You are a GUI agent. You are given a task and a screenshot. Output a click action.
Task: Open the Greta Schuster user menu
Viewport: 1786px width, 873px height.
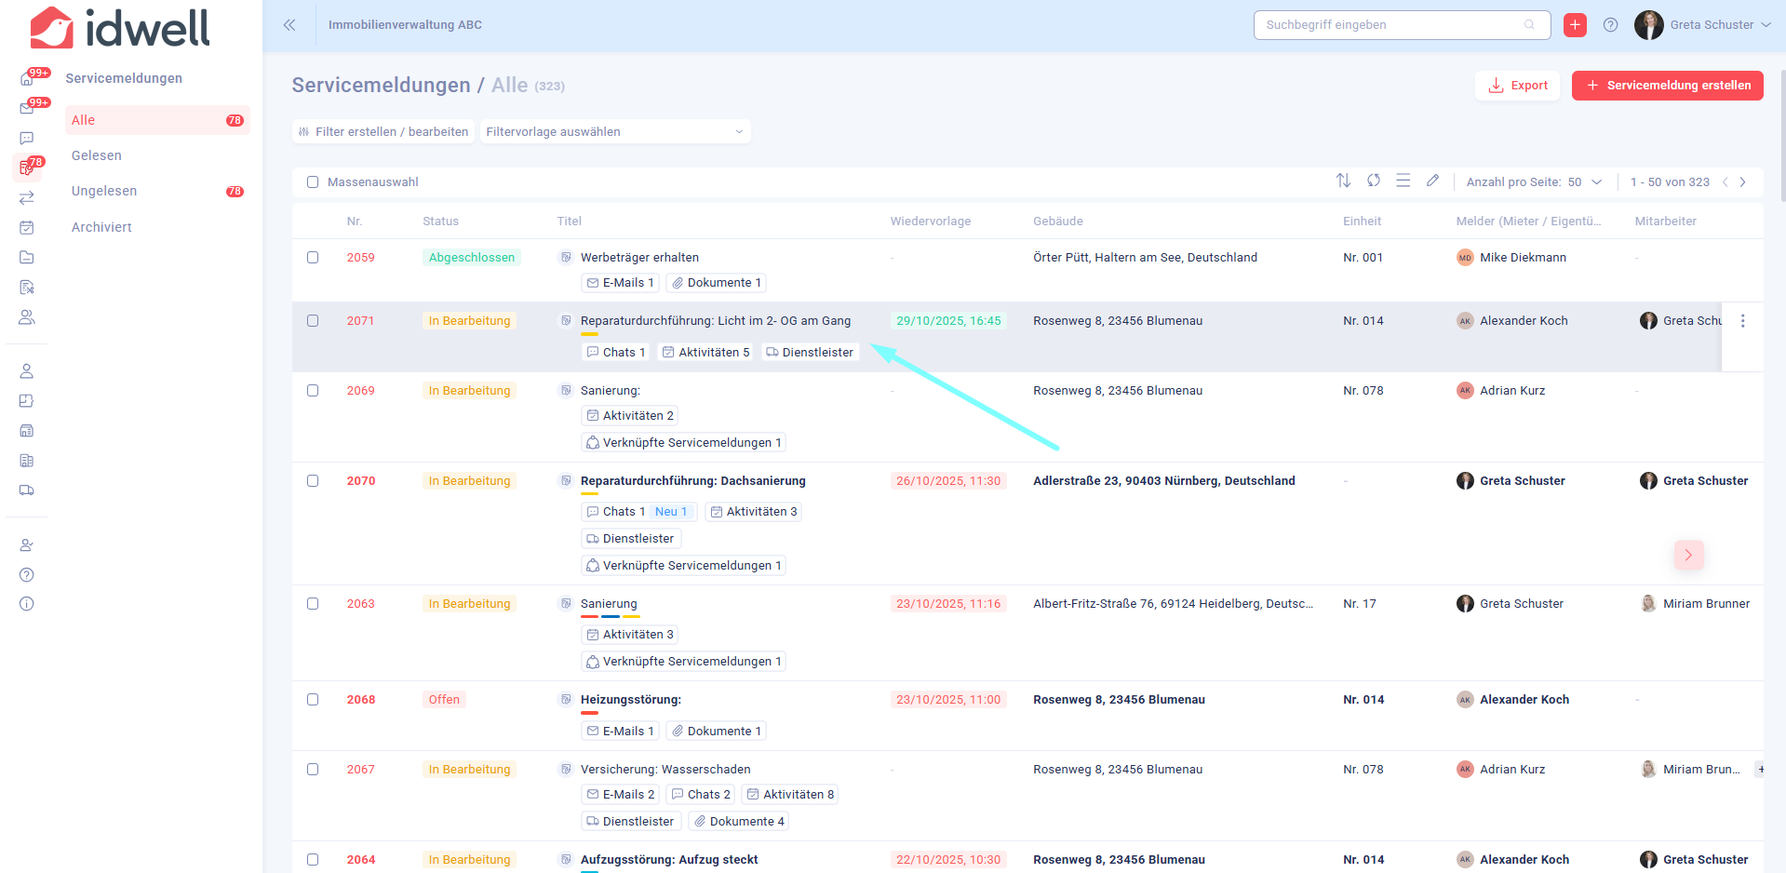1702,25
